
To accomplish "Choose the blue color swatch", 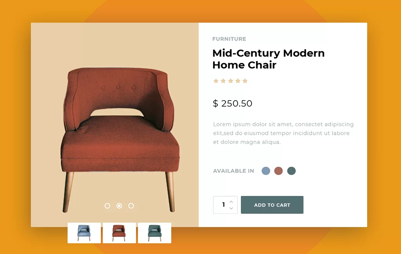I will pyautogui.click(x=266, y=171).
